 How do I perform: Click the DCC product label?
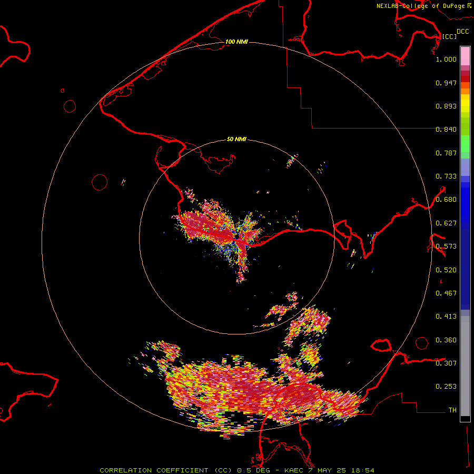click(x=462, y=32)
